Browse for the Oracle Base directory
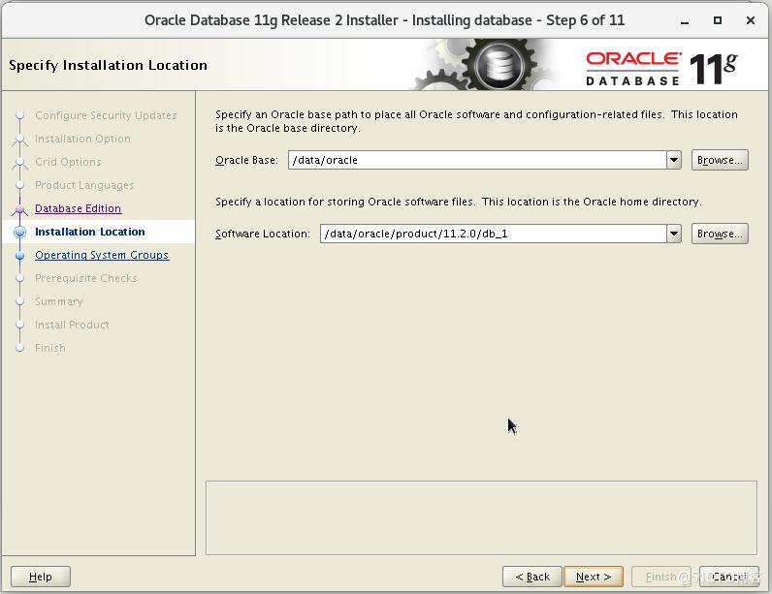 720,160
